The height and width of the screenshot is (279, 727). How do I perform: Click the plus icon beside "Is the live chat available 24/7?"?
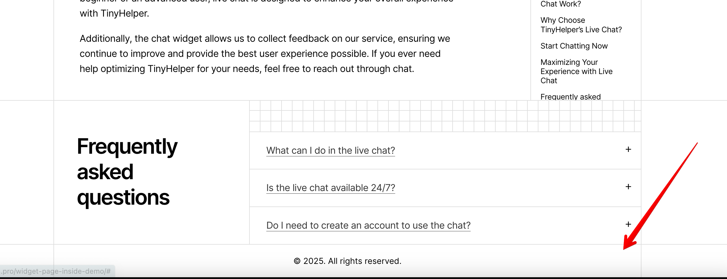[x=628, y=187]
